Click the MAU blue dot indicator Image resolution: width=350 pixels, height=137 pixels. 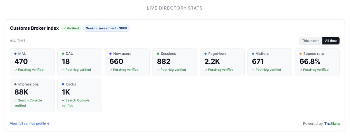tap(15, 54)
